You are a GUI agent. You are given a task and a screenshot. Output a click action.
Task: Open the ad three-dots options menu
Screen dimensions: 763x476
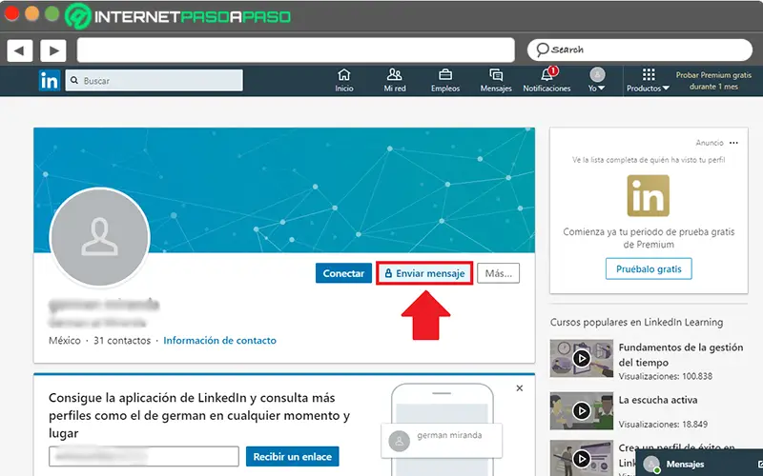tap(733, 143)
